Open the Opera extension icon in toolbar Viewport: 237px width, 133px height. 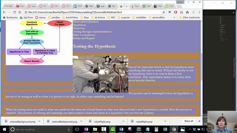coord(176,12)
